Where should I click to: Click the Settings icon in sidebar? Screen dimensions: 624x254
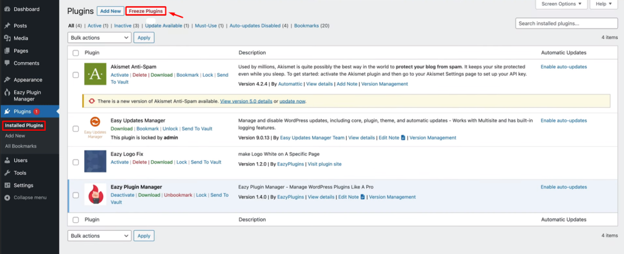(7, 185)
